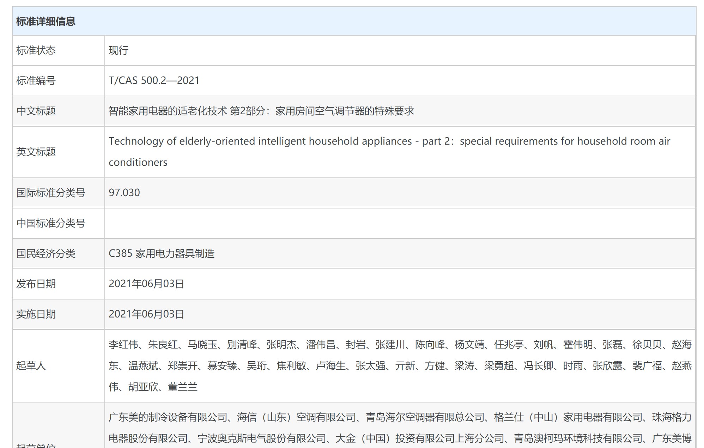The image size is (704, 448).
Task: Click the 中国标准分类号 label cell
Action: pyautogui.click(x=50, y=223)
